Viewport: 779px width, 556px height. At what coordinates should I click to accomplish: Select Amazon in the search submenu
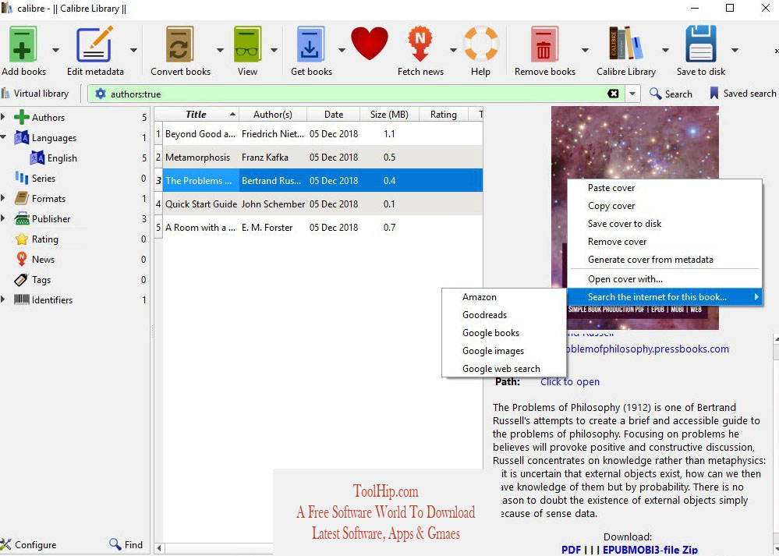[504, 297]
